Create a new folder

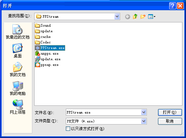tap(143, 16)
